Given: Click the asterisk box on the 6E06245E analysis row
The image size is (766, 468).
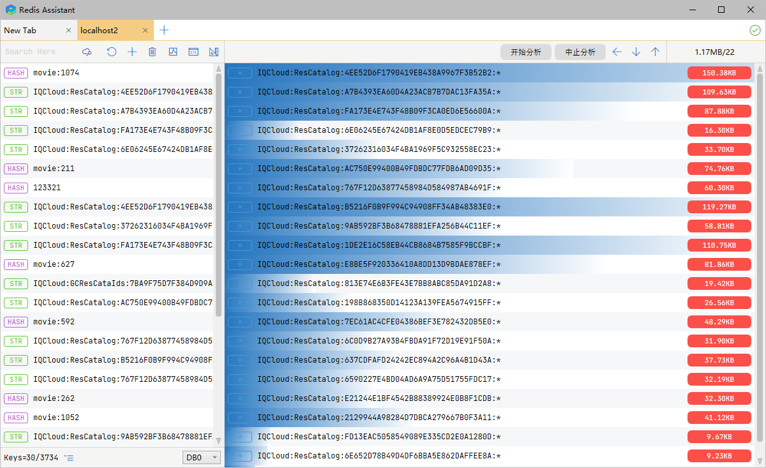Looking at the screenshot, I should click(240, 130).
